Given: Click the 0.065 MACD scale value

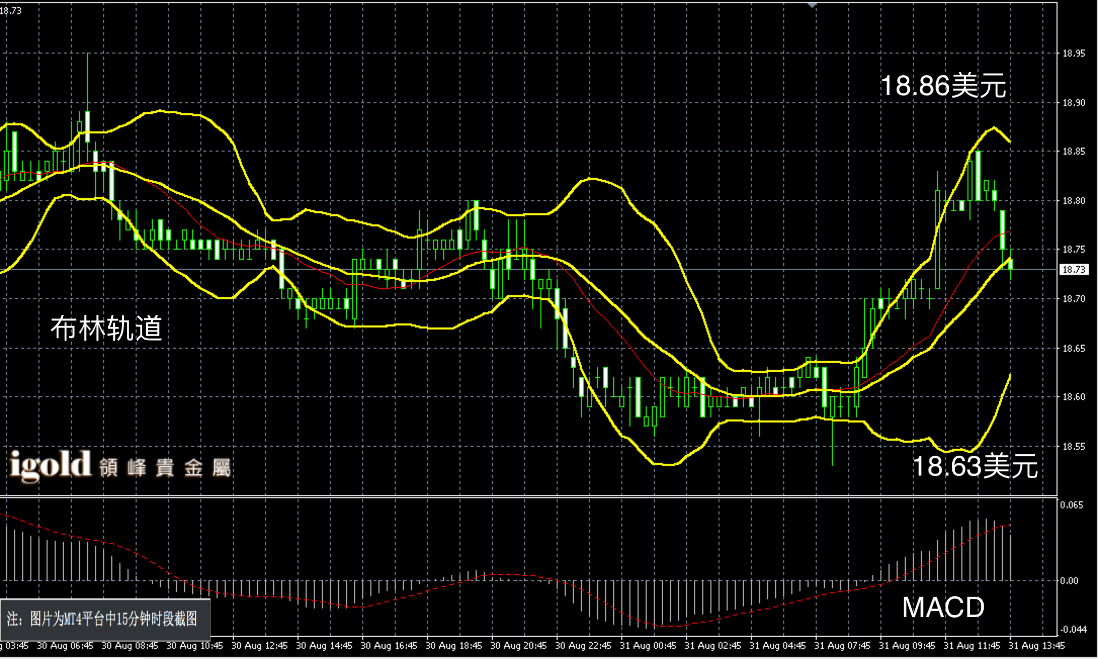Looking at the screenshot, I should (1072, 505).
